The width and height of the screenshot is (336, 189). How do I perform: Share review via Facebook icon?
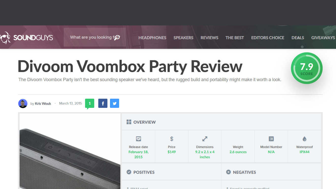point(103,103)
